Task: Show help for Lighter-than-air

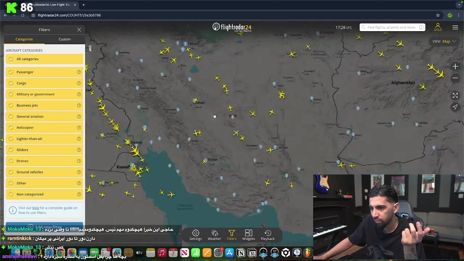Action: pyautogui.click(x=79, y=139)
